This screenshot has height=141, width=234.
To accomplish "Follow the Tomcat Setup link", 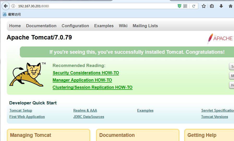I will (21, 111).
